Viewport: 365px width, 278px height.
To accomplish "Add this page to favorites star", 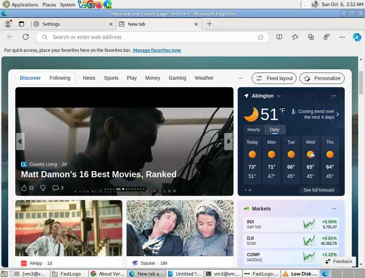I will [261, 37].
